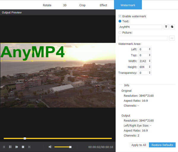Stop the video playback
Viewport: 178px width, 152px height.
coord(23,147)
